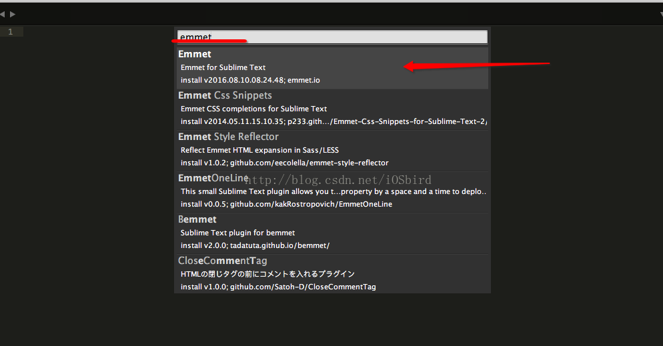Click the 'install v2014.05.11.15.10.35' line
Viewport: 663px width, 346px height.
(x=334, y=122)
